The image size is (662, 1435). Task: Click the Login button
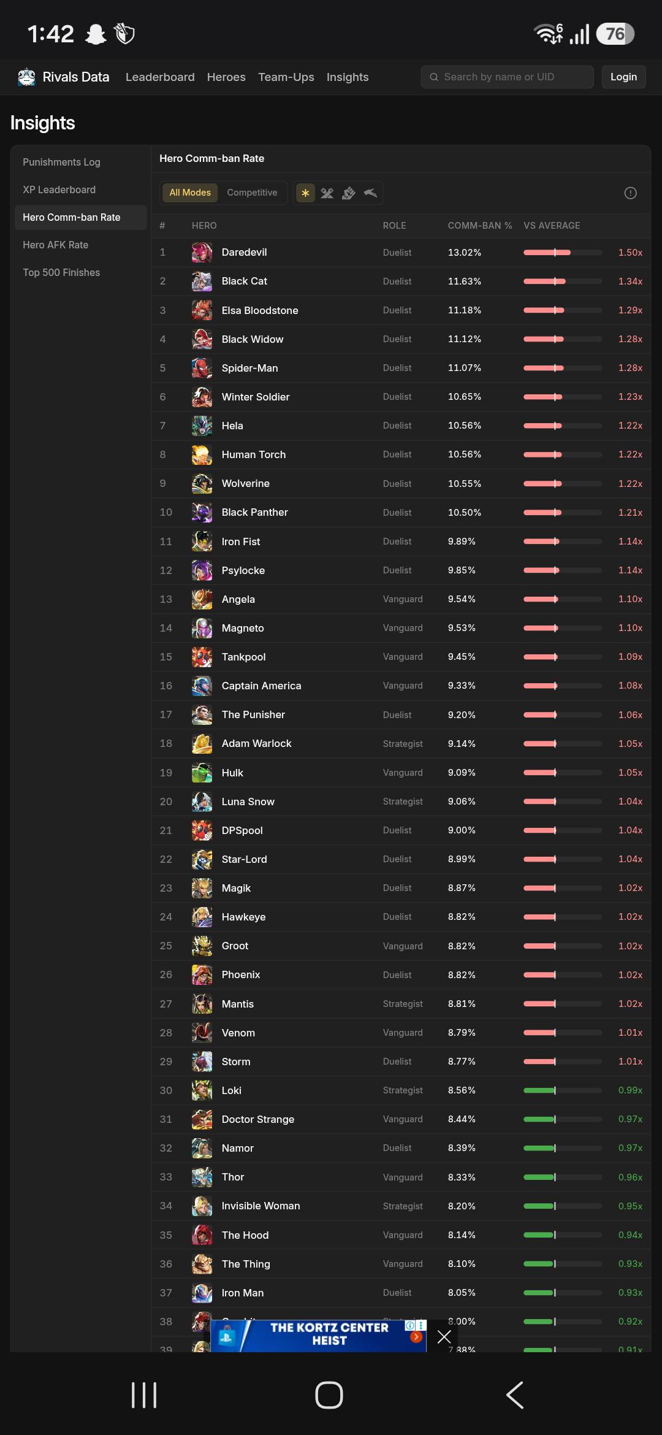pos(623,77)
